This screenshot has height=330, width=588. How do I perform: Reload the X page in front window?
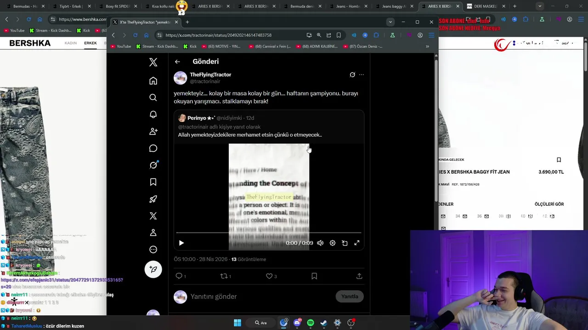135,35
